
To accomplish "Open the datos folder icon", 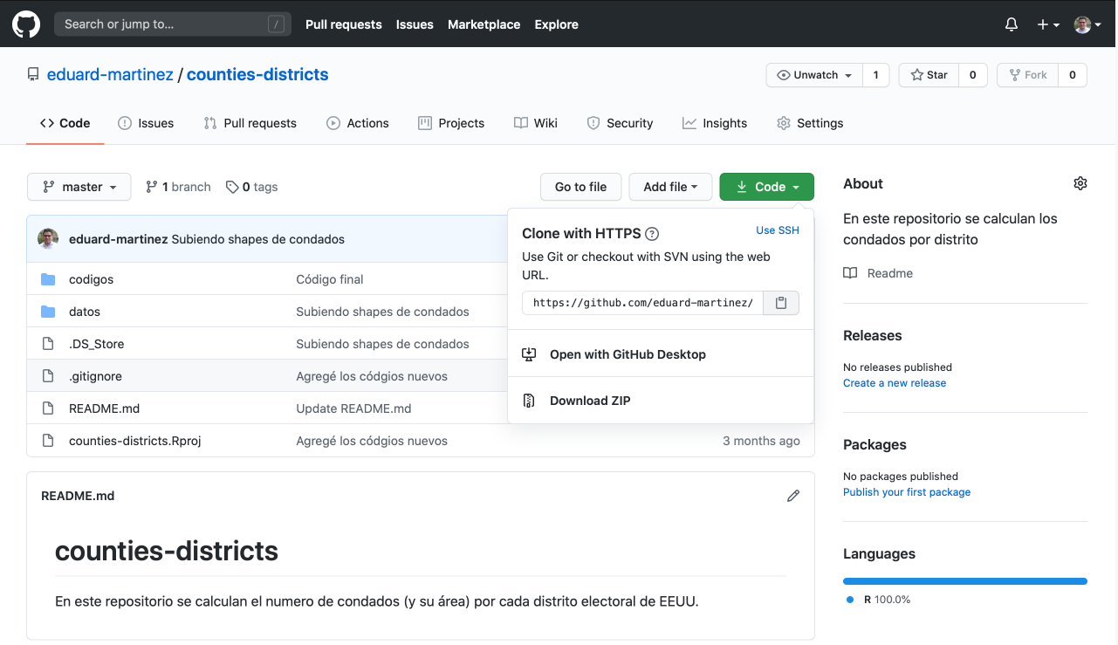I will (x=48, y=312).
